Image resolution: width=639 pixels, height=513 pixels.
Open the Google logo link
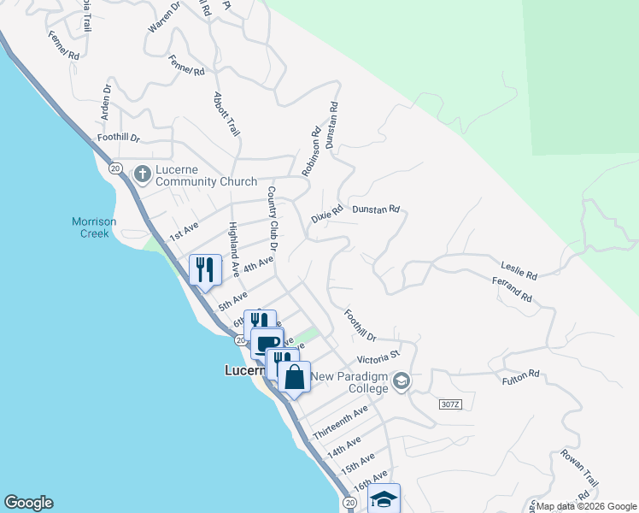(x=28, y=503)
